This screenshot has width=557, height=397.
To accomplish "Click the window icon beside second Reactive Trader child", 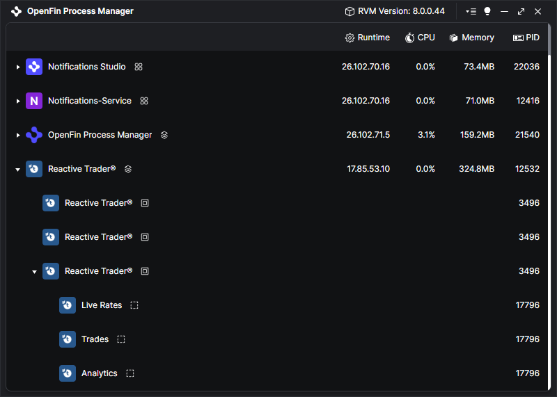I will click(145, 237).
